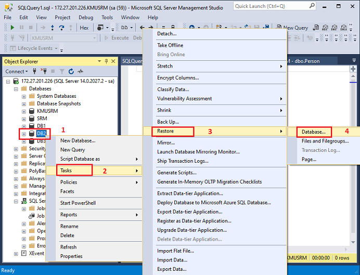360x275 pixels.
Task: Click the Execute query button
Action: click(117, 38)
